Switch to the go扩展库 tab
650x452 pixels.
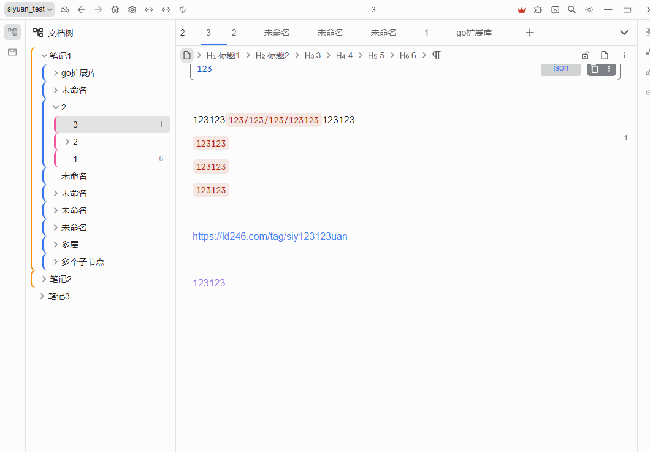pos(473,33)
